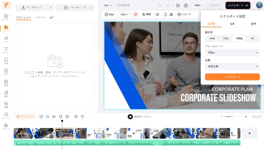Click the pink AI tool icon

tap(135, 15)
